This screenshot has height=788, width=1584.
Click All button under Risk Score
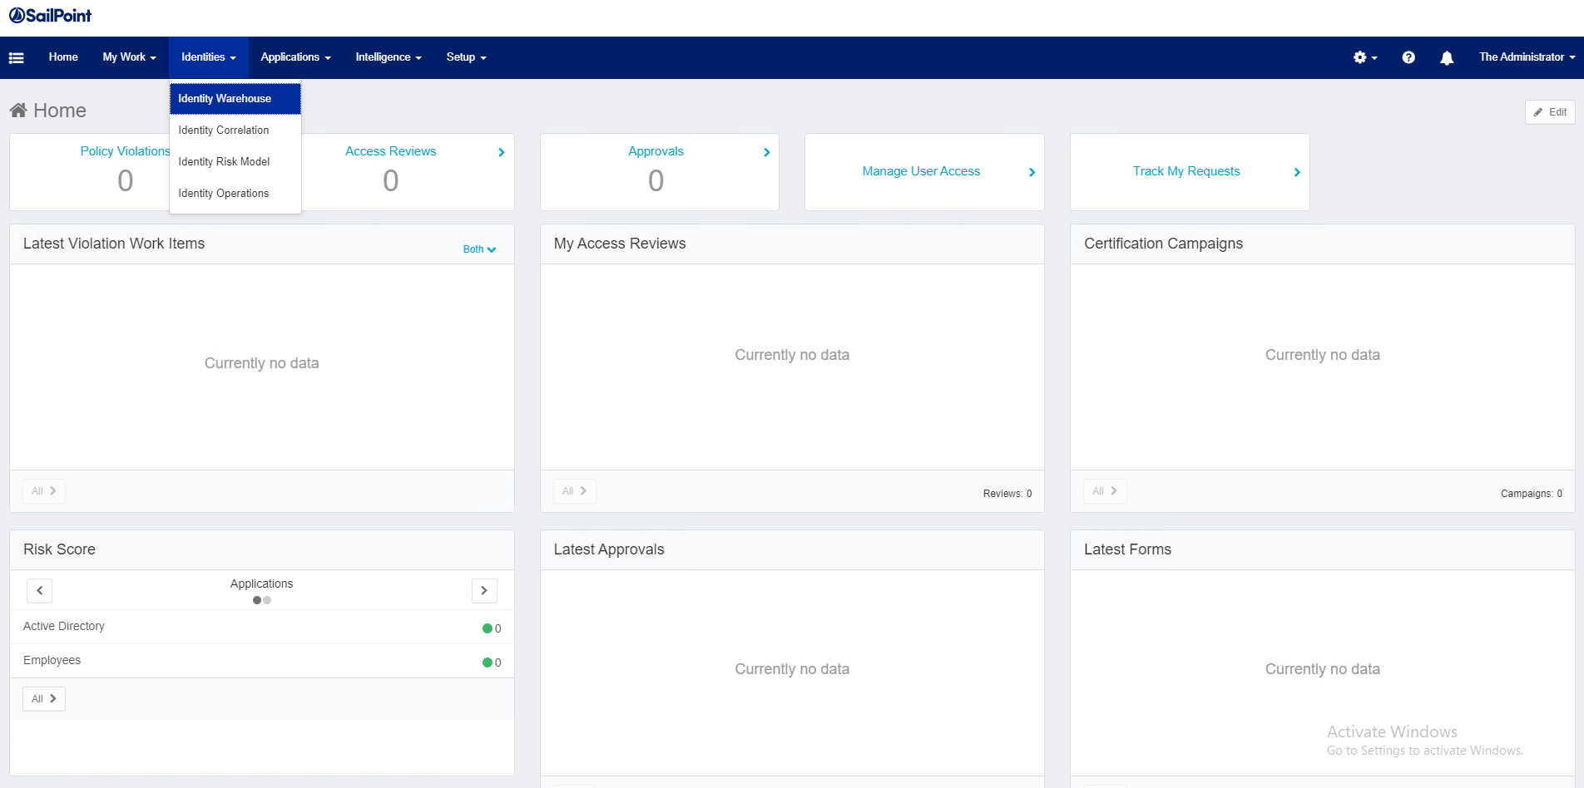[x=44, y=699]
